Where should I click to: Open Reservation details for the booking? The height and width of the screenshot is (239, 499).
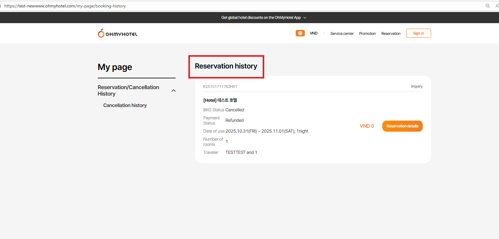click(x=402, y=126)
